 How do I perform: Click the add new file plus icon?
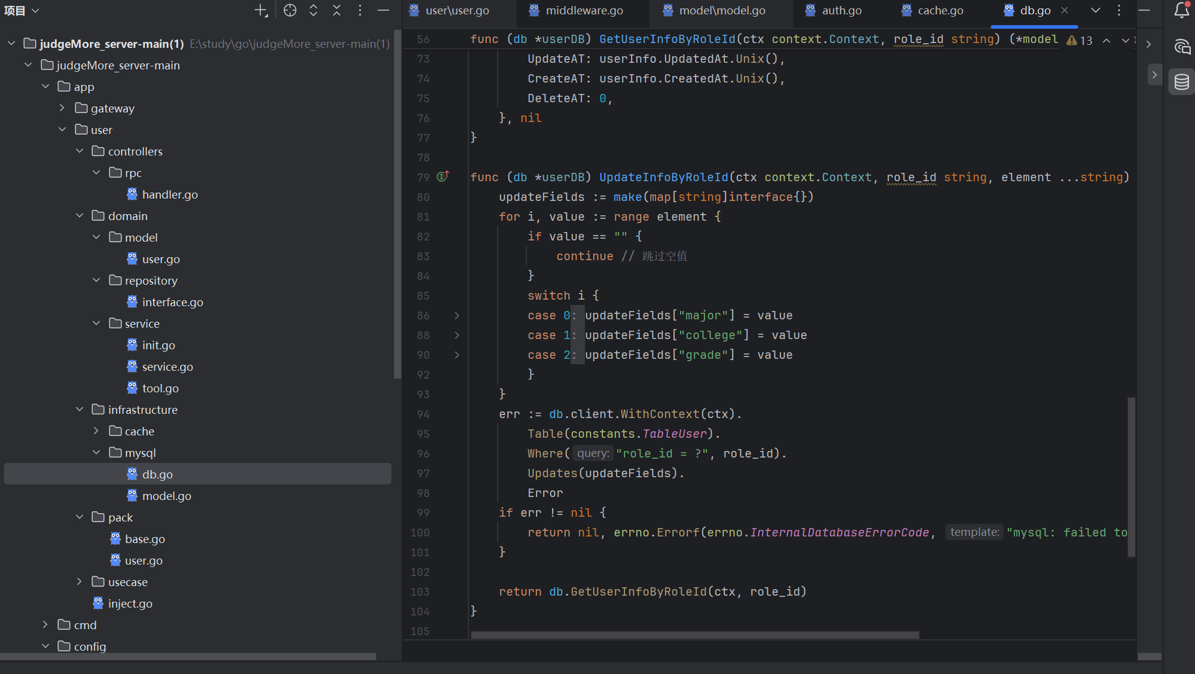[x=261, y=10]
